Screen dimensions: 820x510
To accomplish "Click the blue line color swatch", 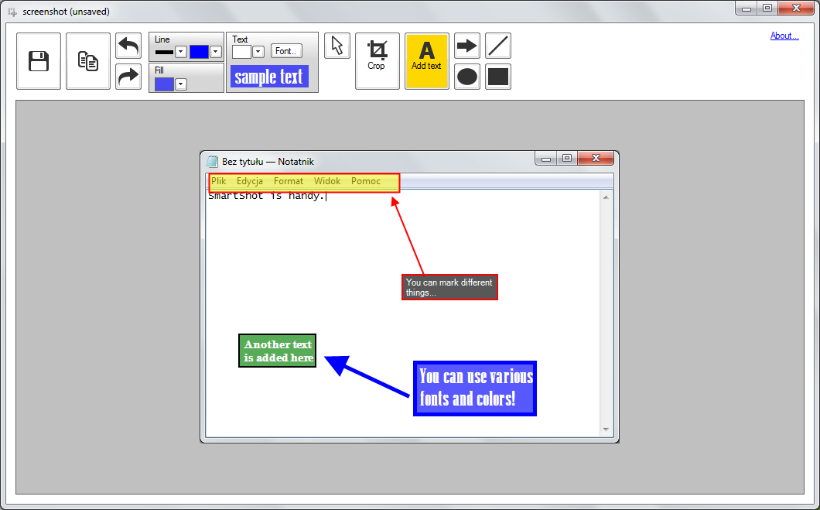I will (x=199, y=52).
